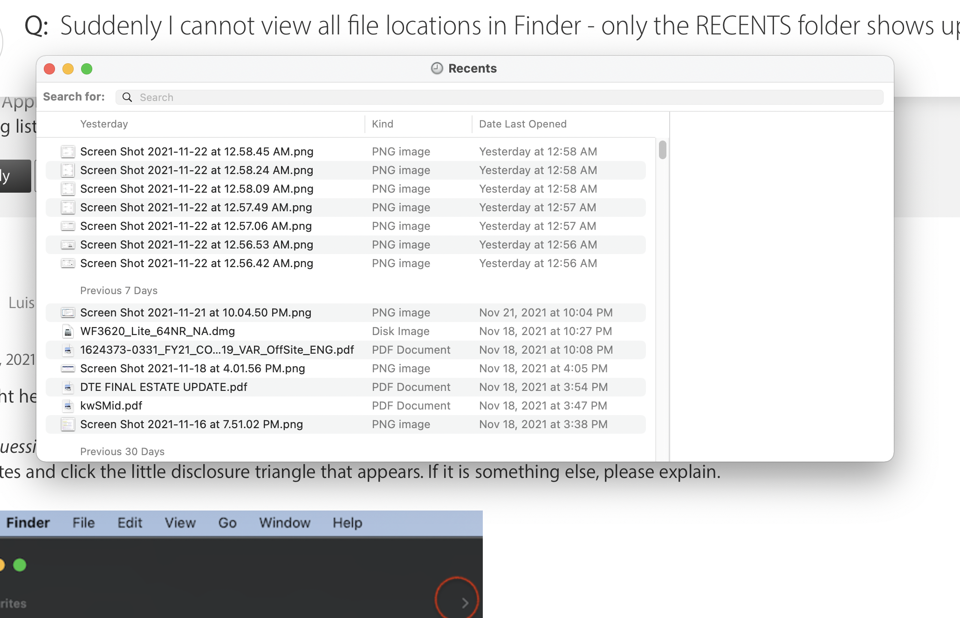Open the View menu
The width and height of the screenshot is (960, 618).
click(x=180, y=523)
